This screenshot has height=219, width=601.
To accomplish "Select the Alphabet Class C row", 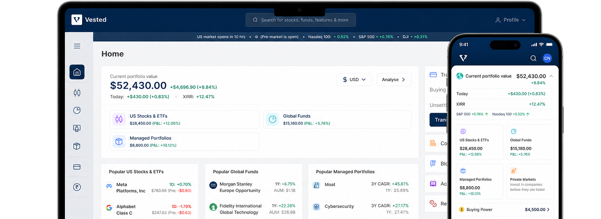I will (148, 209).
